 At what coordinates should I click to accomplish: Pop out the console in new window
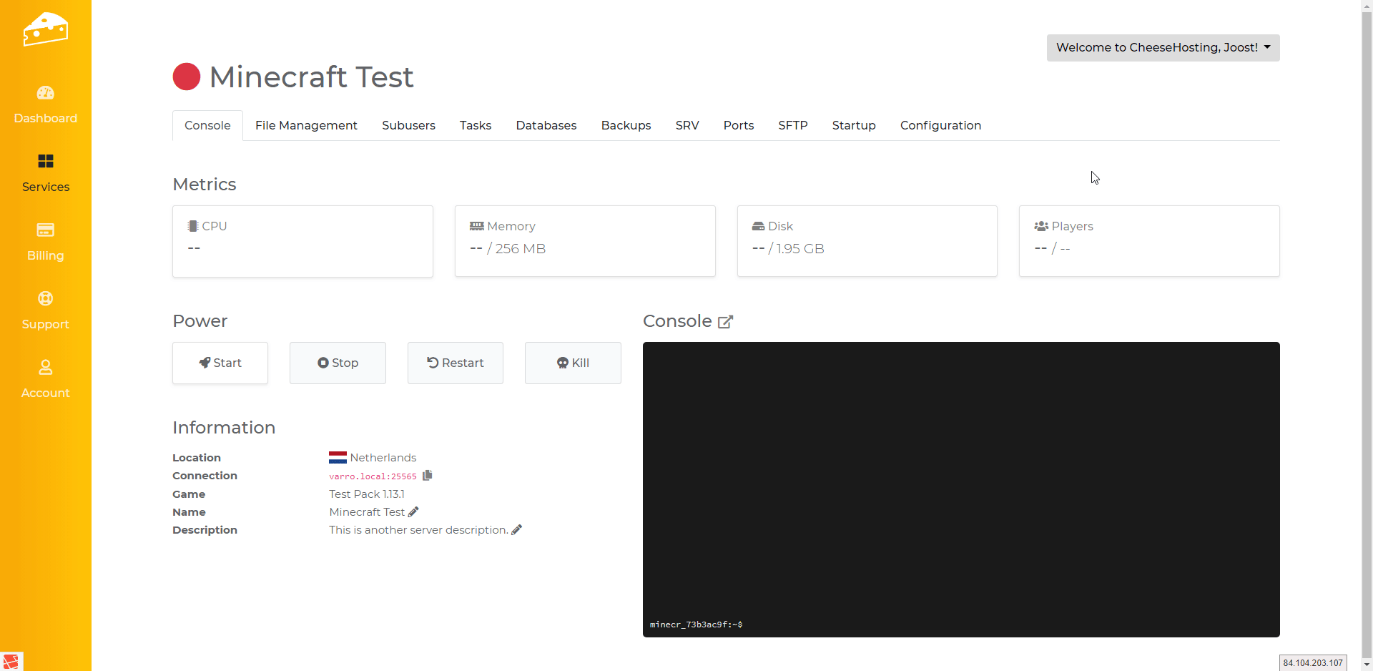[x=725, y=322]
